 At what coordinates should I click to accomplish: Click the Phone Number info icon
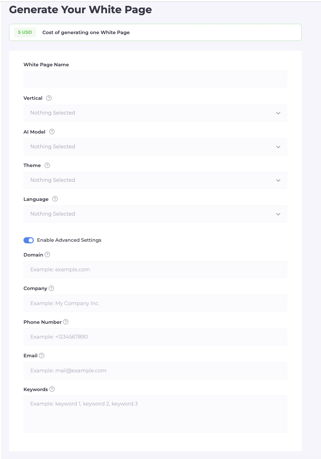66,322
